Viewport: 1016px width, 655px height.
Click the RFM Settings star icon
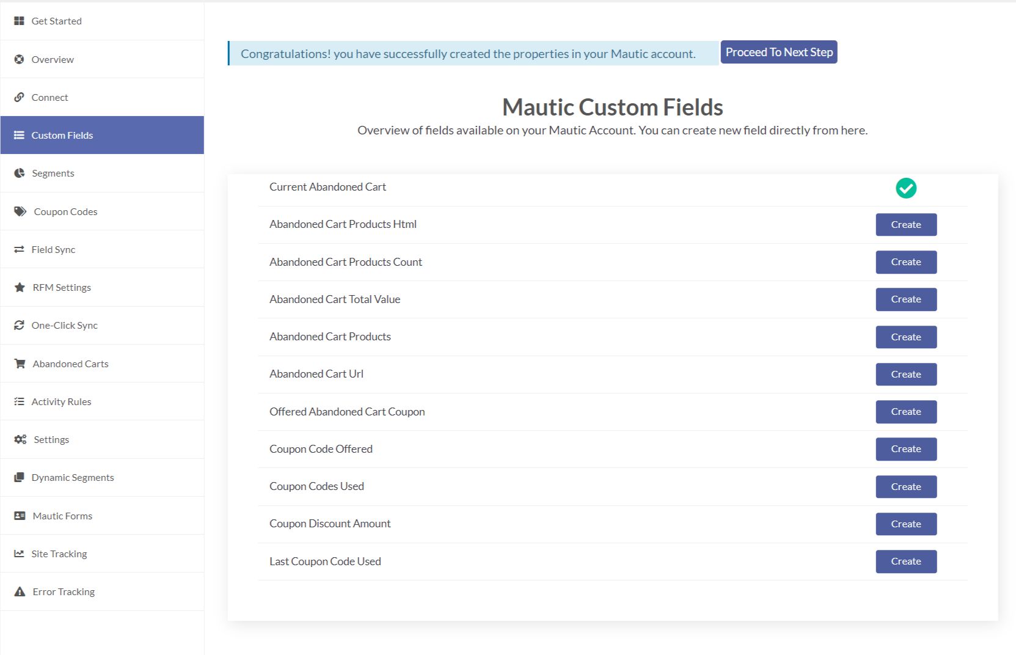click(x=20, y=287)
